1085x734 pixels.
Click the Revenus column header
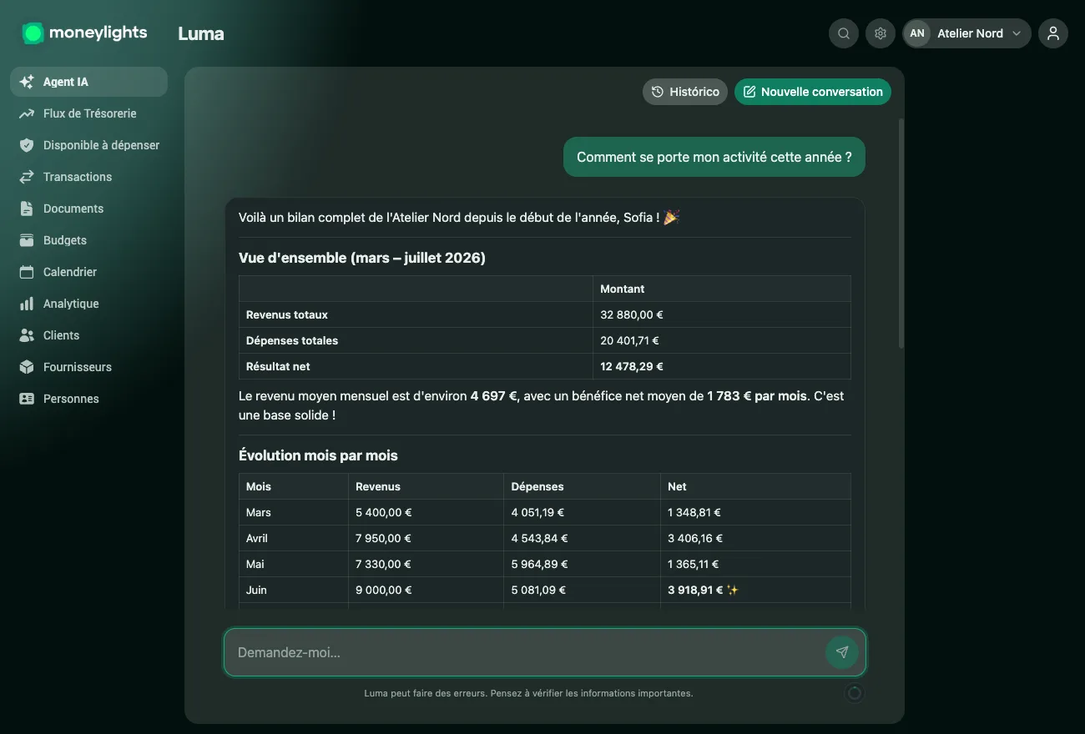378,486
